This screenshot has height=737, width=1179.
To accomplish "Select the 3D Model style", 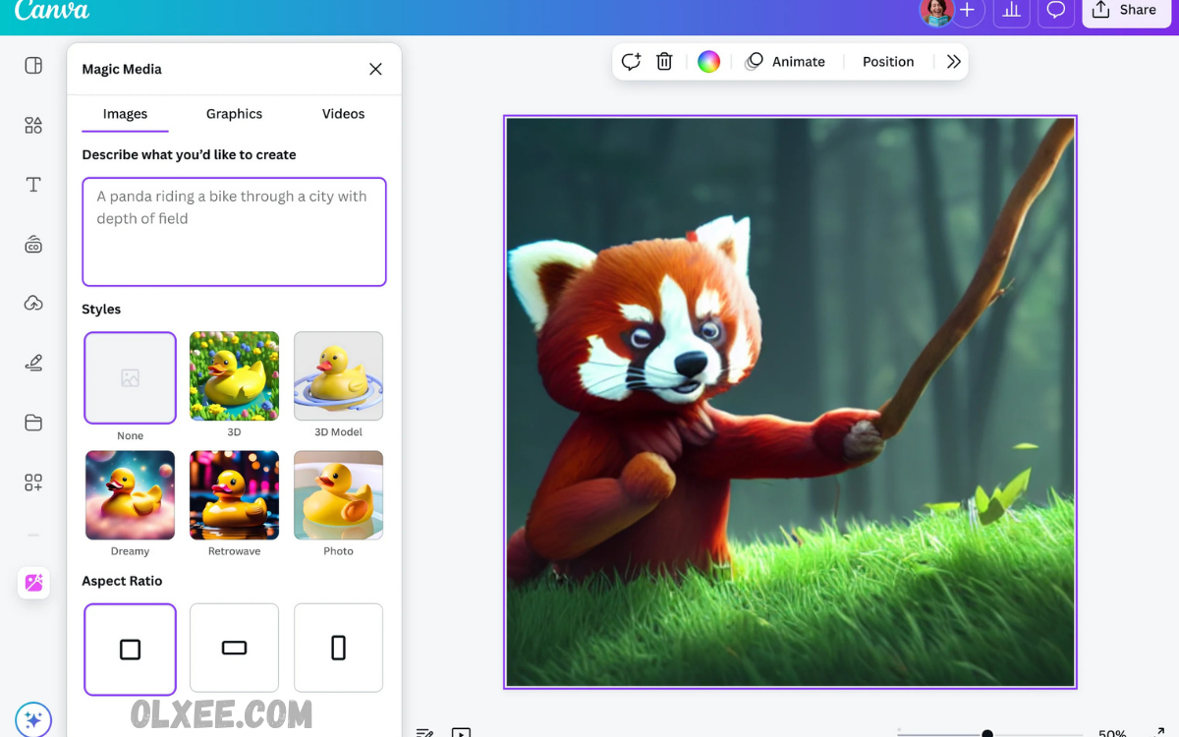I will pyautogui.click(x=338, y=375).
